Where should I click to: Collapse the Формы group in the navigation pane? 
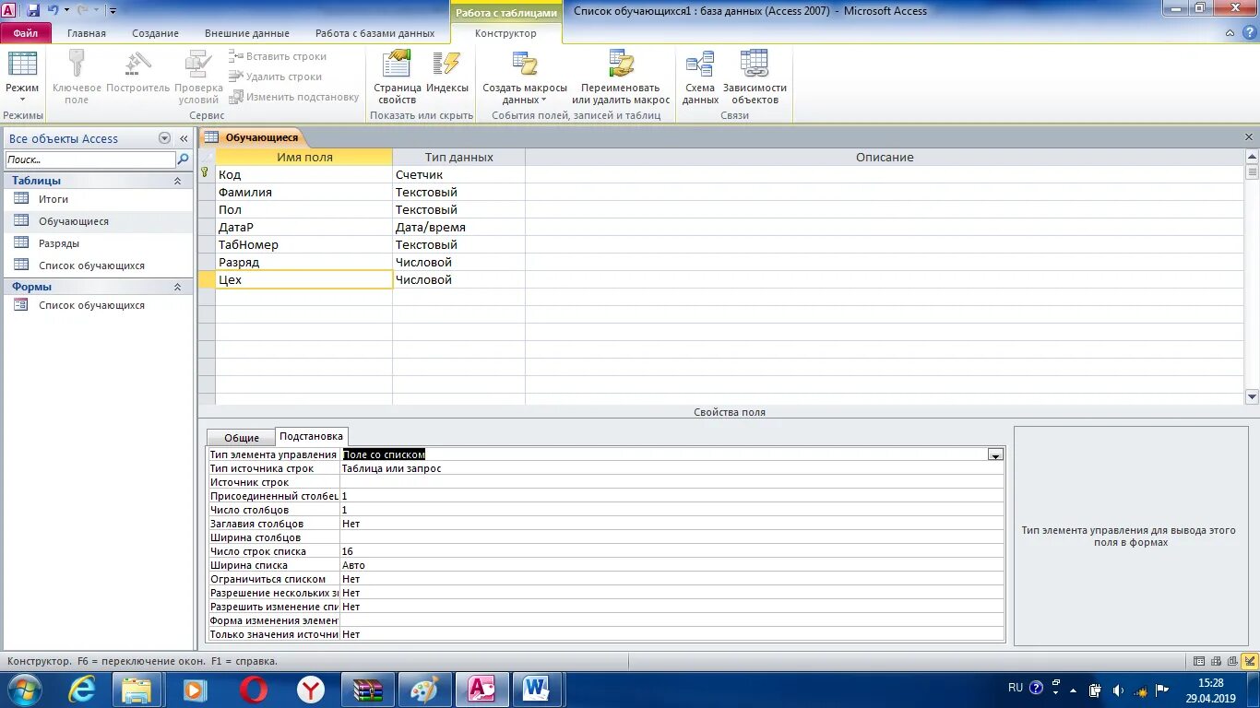pos(177,287)
